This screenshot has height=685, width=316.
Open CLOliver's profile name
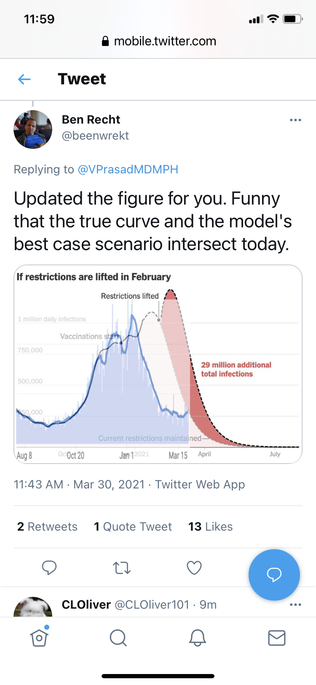86,605
